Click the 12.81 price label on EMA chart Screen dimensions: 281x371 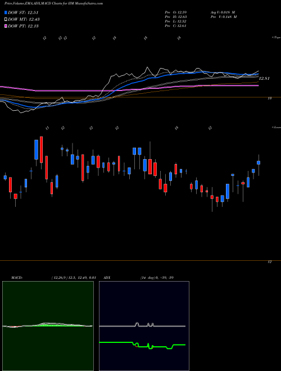click(264, 78)
